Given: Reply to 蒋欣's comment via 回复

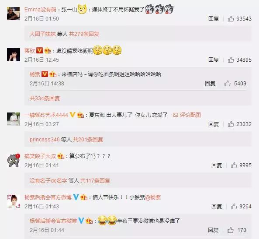Looking at the screenshot, I should tap(214, 60).
